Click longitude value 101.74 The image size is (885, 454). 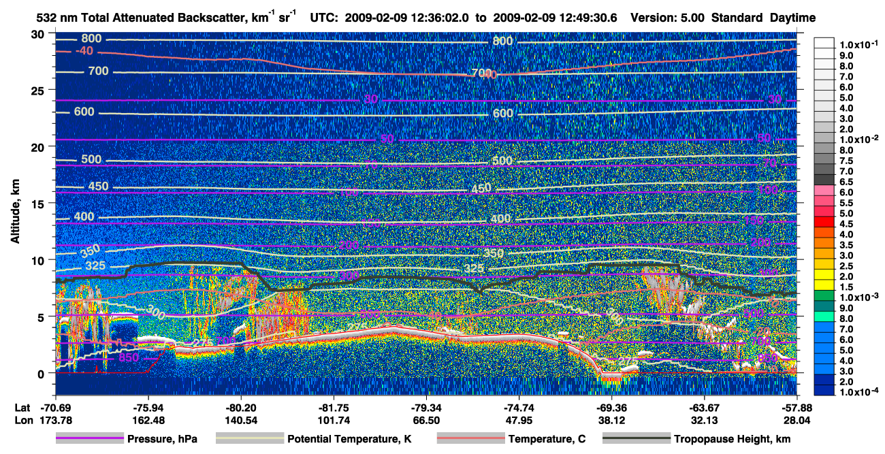point(334,421)
